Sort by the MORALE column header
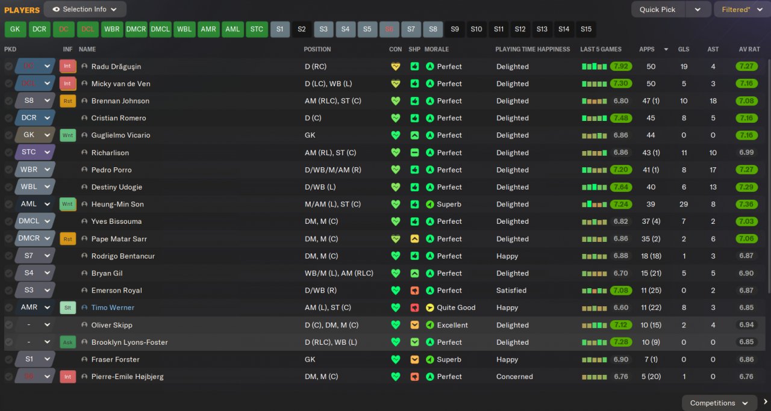771x411 pixels. pyautogui.click(x=437, y=49)
